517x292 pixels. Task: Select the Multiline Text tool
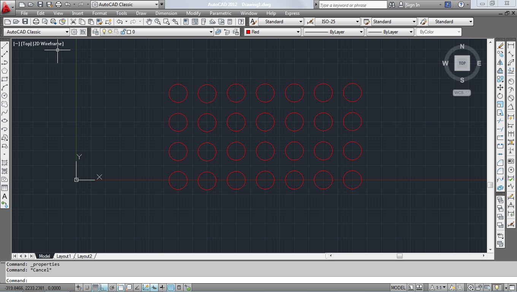pyautogui.click(x=5, y=196)
